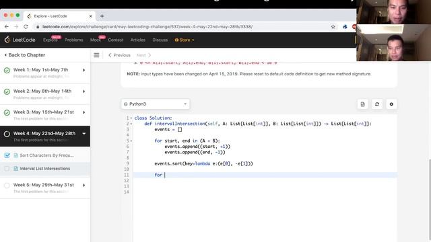Open the hamburger list menu
This screenshot has height=242, width=431.
tap(96, 55)
